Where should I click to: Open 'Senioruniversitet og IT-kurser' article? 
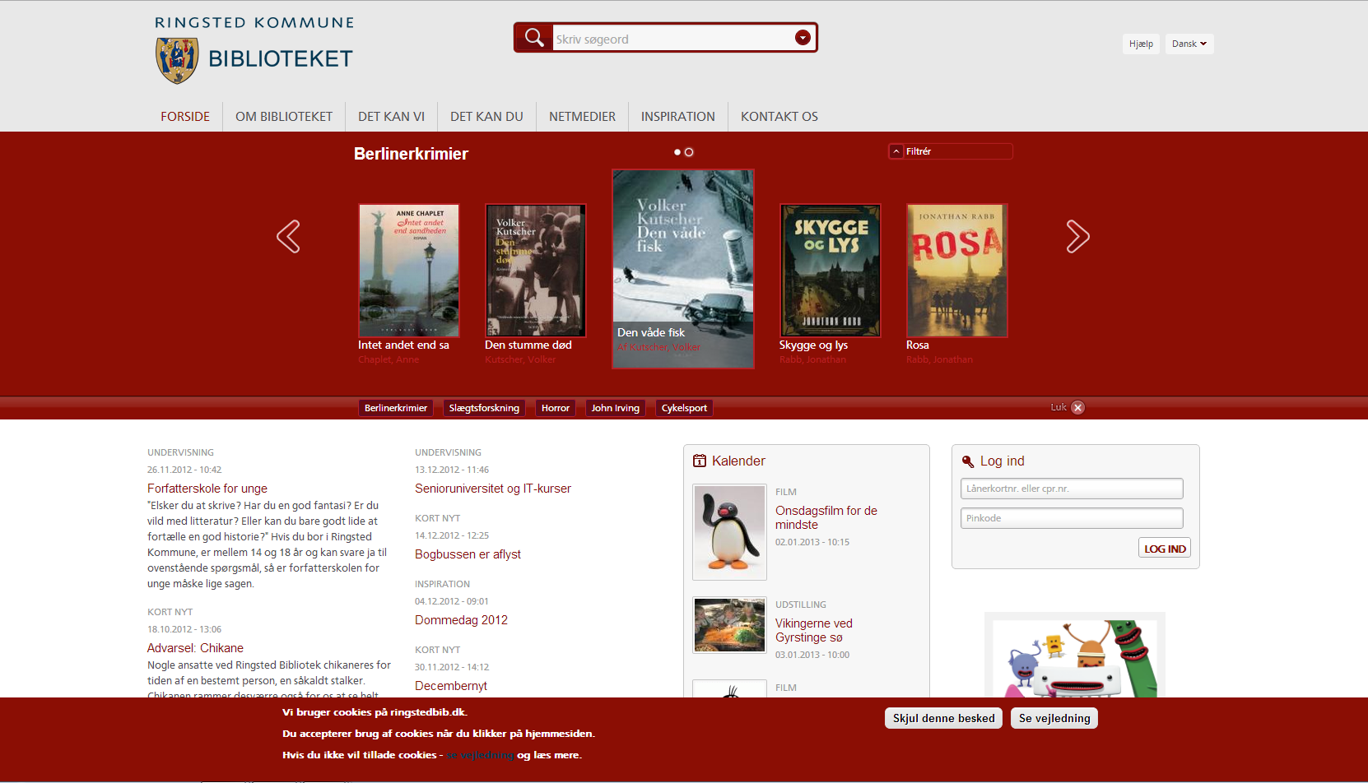pyautogui.click(x=493, y=489)
